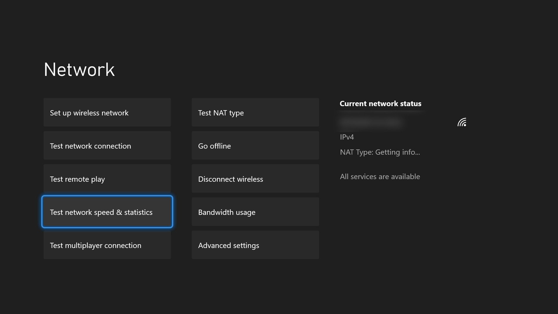
Task: Select Test NAT type
Action: click(255, 113)
